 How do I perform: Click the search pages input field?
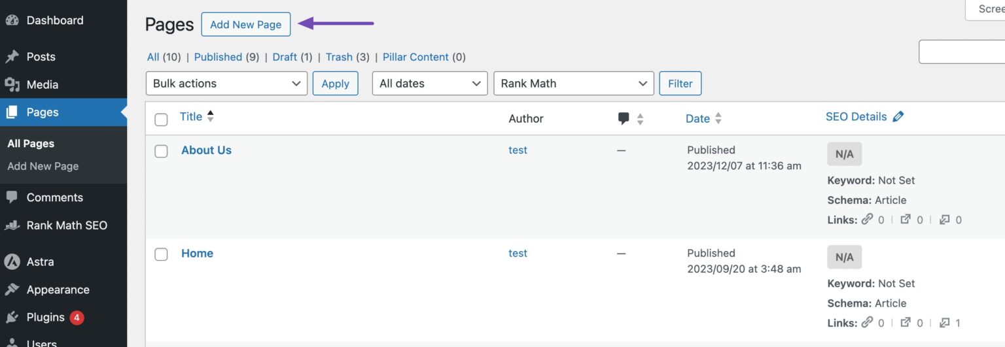[962, 52]
